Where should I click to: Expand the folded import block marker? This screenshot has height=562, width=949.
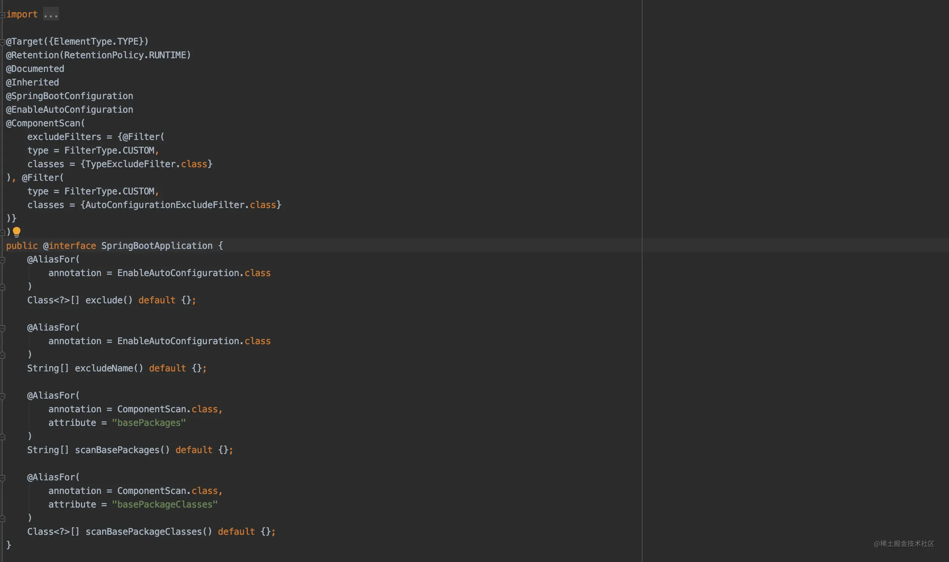2,15
